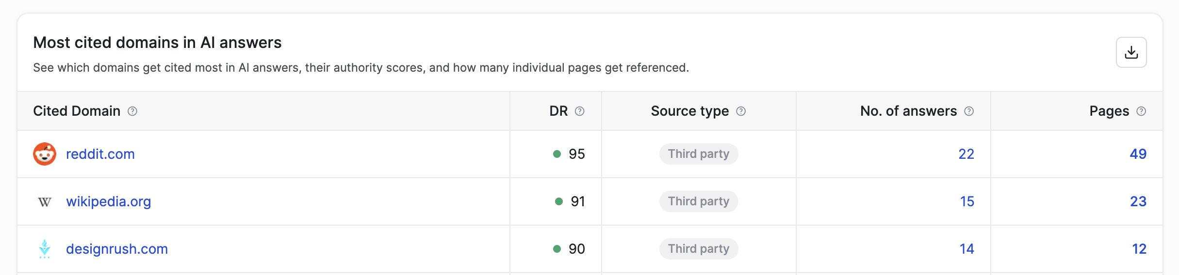1179x275 pixels.
Task: Click the DR column help icon
Action: (x=579, y=111)
